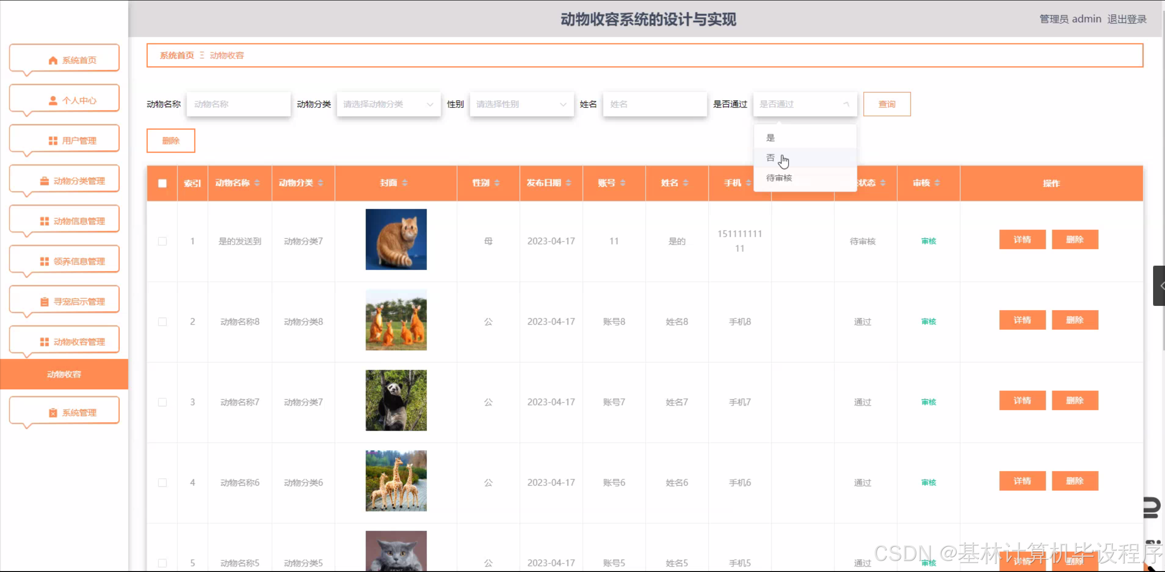Select 待审核 option in dropdown list
This screenshot has height=572, width=1165.
(779, 178)
